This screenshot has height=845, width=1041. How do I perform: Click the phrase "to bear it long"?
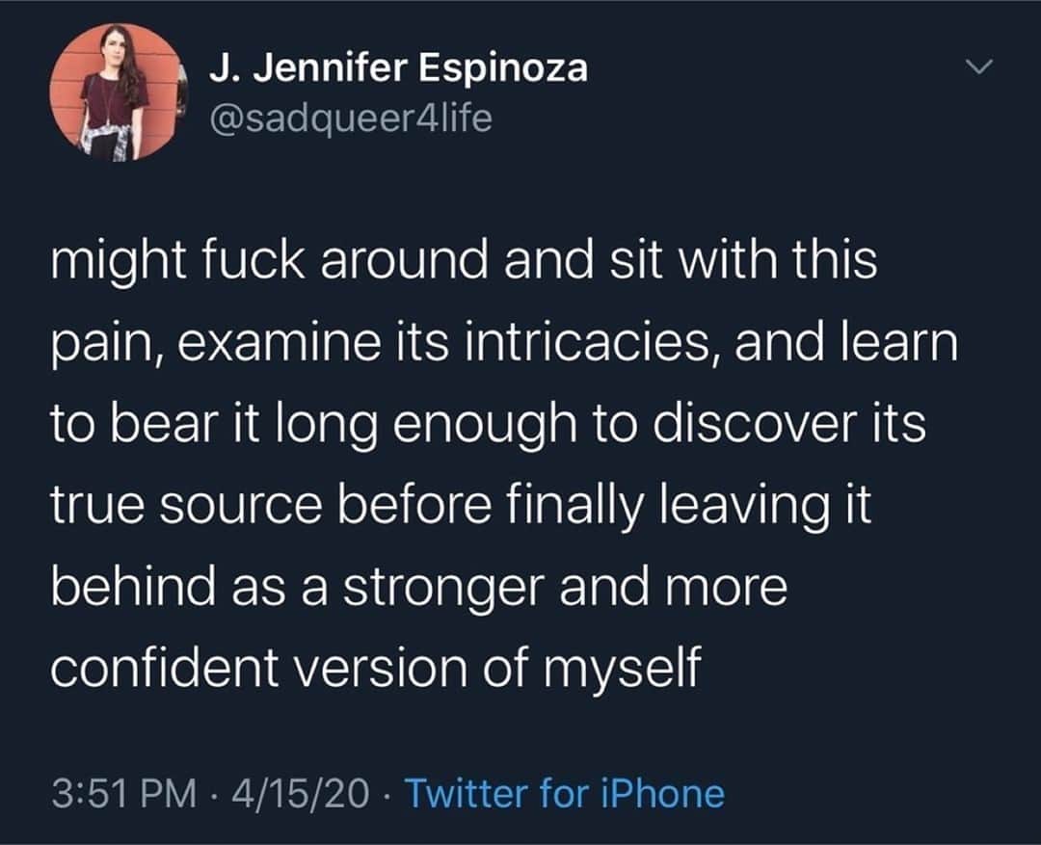214,426
